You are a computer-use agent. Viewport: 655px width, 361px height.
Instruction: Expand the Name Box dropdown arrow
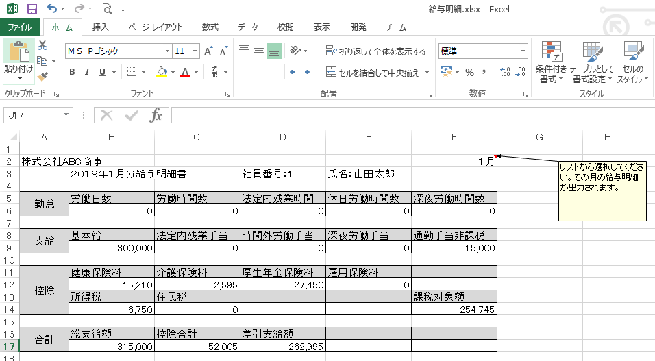pos(66,114)
